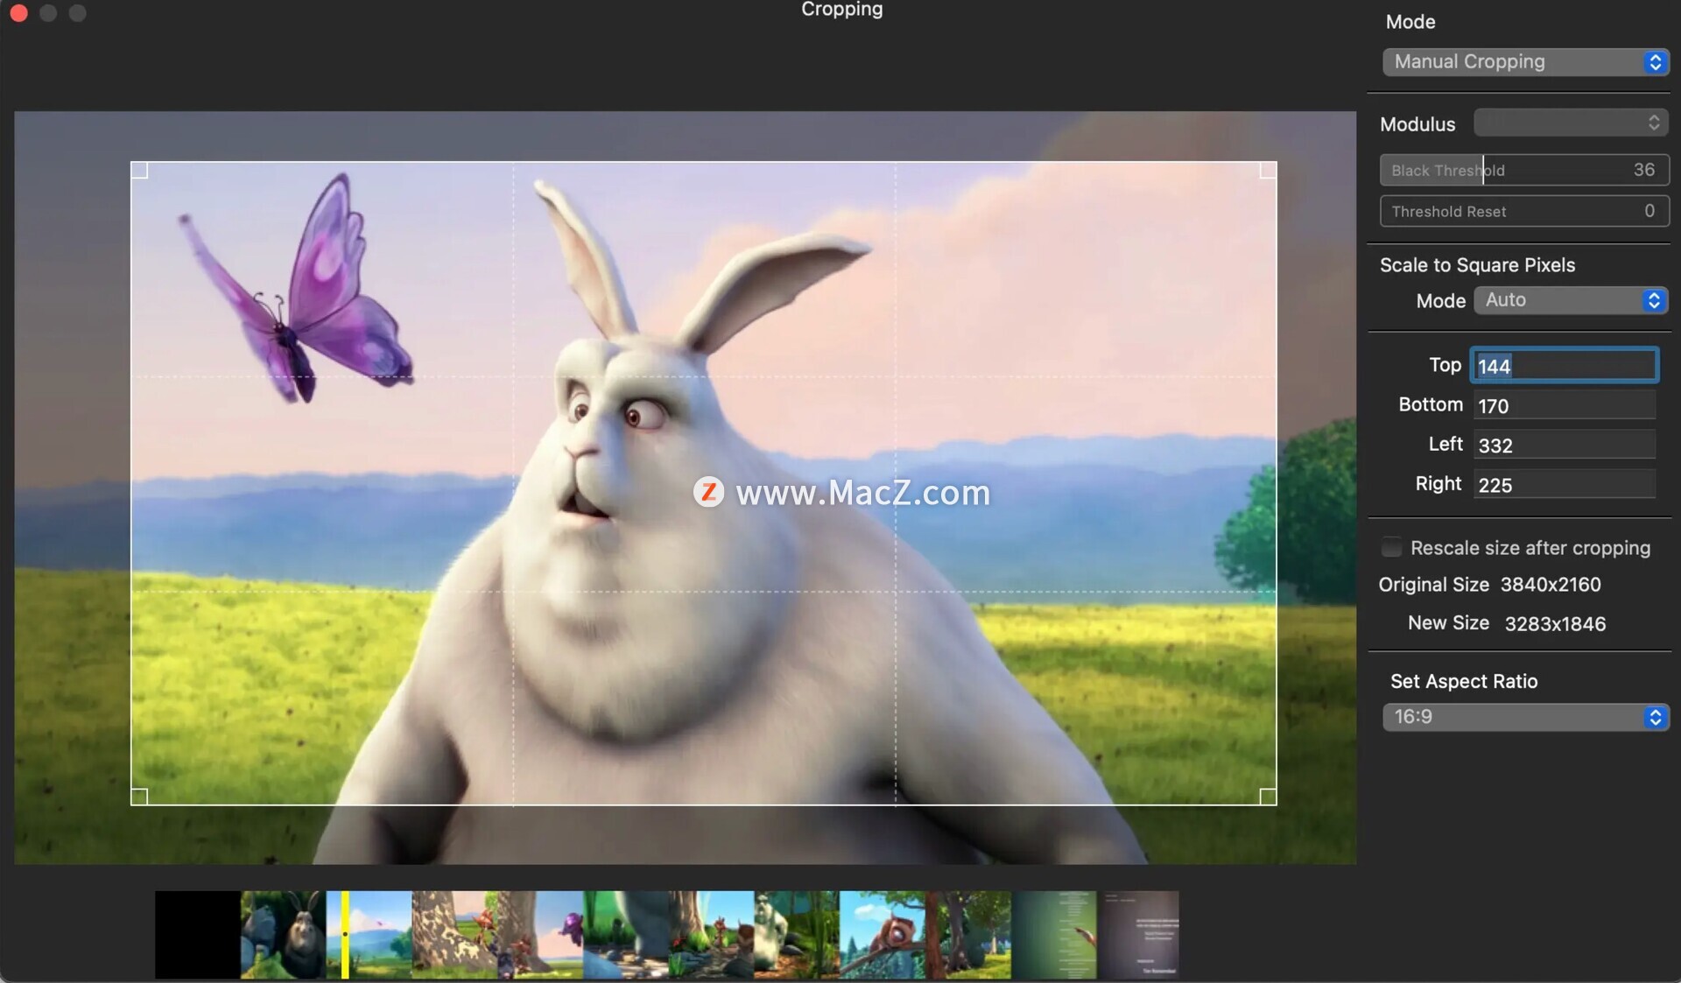Enable Rescale size after cropping checkbox

(x=1390, y=548)
